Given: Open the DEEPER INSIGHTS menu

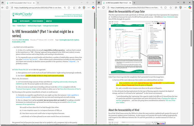Looking at the screenshot, I should (25, 21).
